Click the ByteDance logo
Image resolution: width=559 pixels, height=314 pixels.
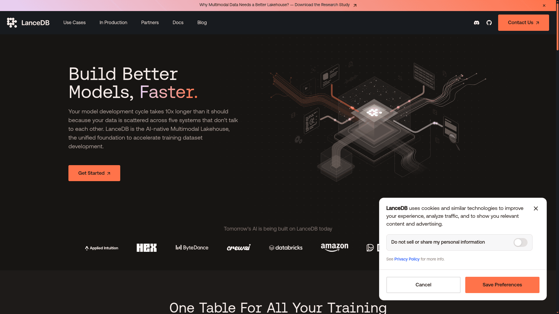point(192,248)
